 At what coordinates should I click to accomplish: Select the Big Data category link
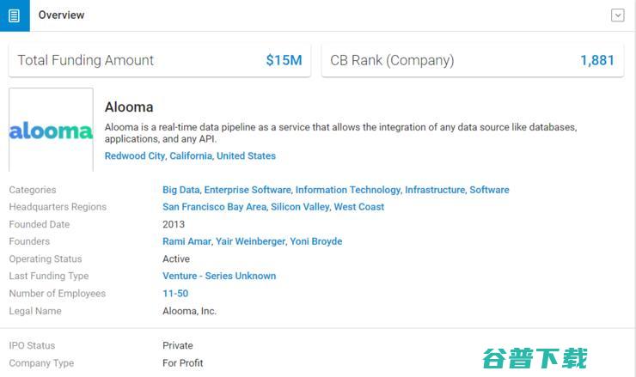click(x=180, y=190)
